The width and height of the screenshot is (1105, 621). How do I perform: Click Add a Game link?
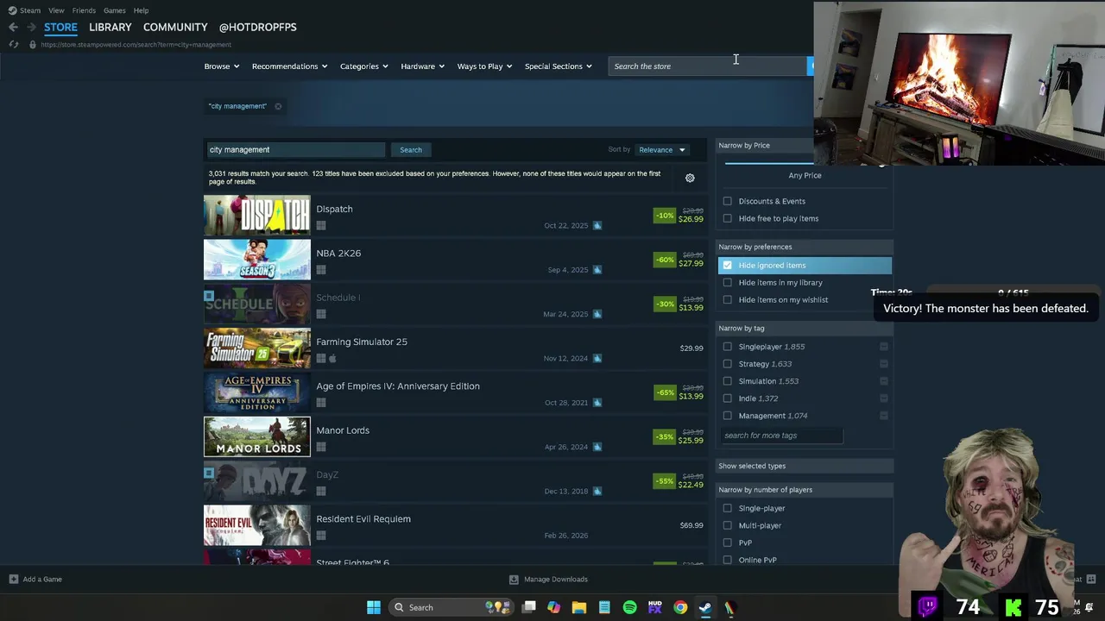click(42, 579)
